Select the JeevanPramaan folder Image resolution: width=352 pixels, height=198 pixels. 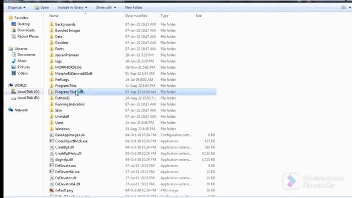[x=67, y=55]
